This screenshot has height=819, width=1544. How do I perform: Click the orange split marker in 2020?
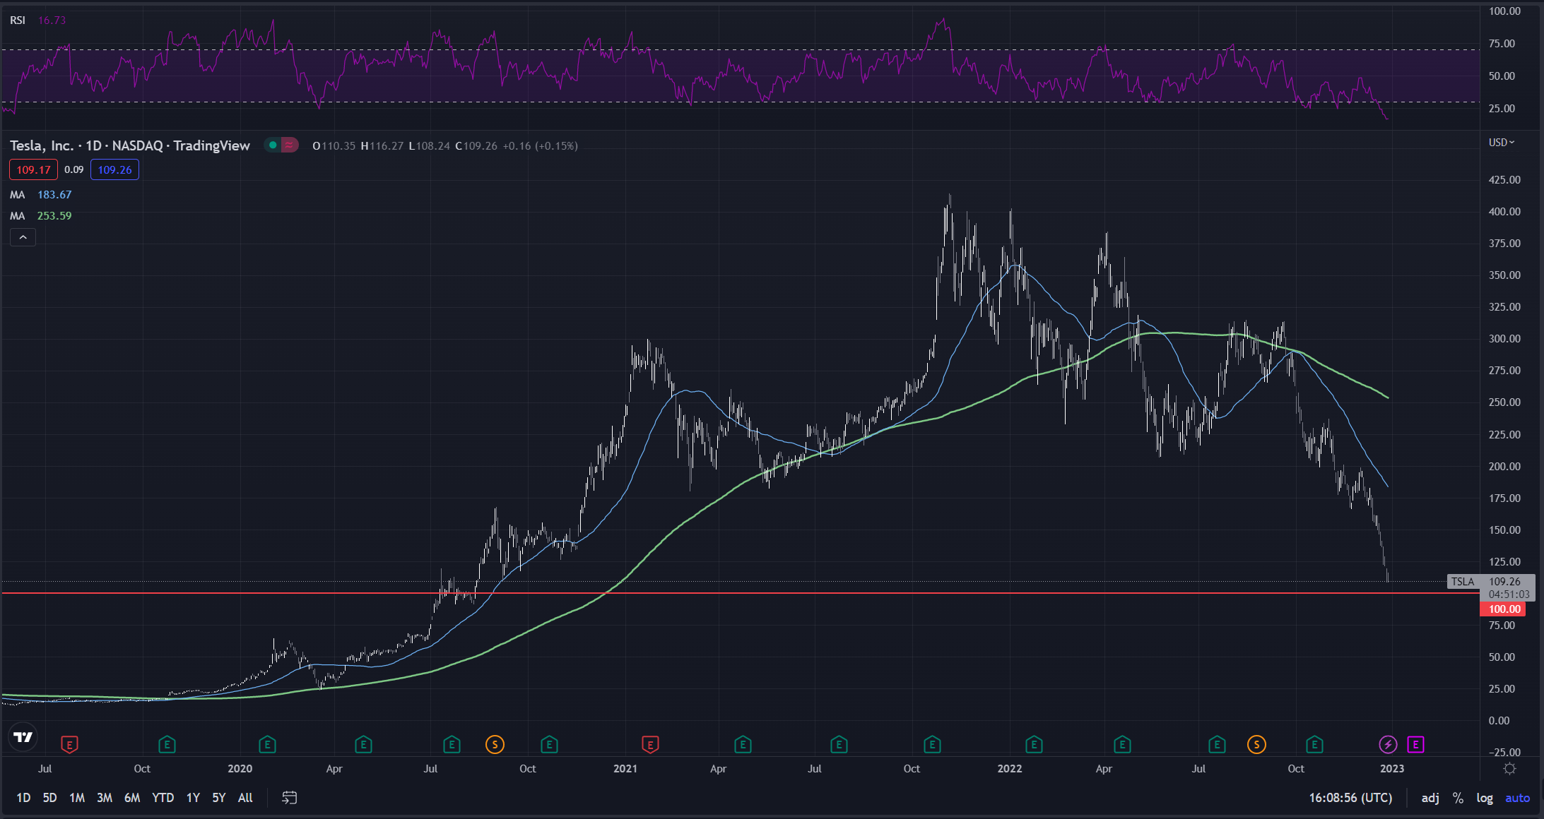(x=495, y=744)
